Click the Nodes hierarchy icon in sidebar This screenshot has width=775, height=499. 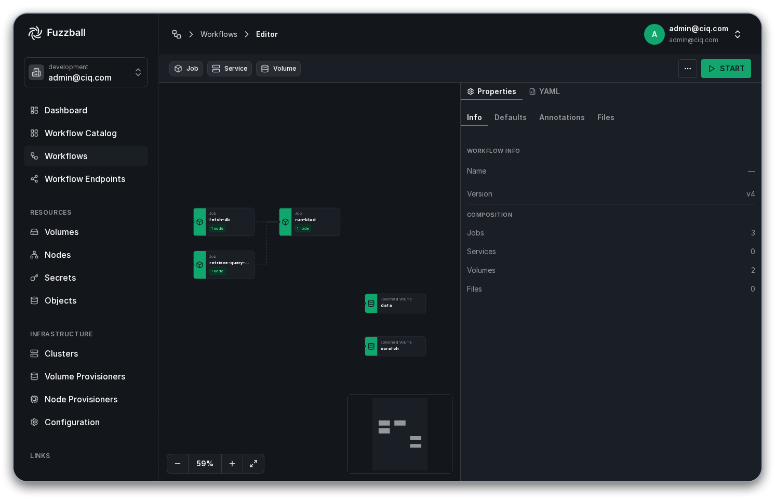point(34,255)
